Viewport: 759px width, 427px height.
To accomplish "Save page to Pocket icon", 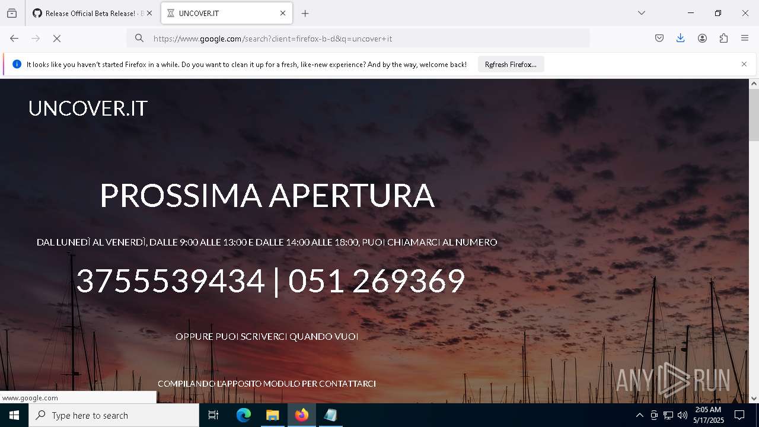I will click(x=659, y=39).
